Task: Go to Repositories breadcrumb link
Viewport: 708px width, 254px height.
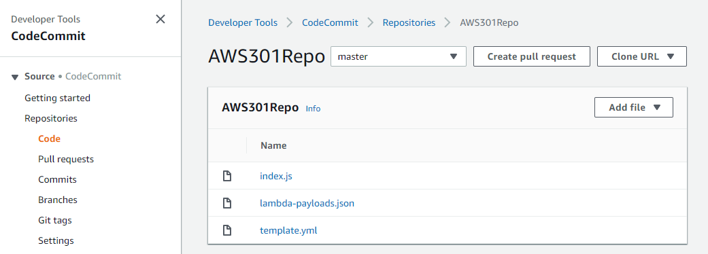Action: pos(409,22)
